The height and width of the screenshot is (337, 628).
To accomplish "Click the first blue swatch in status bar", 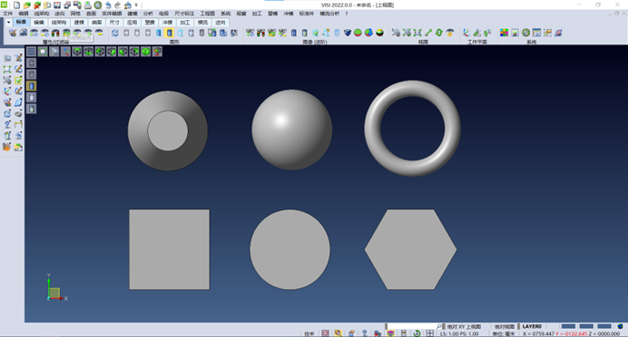I will [568, 326].
